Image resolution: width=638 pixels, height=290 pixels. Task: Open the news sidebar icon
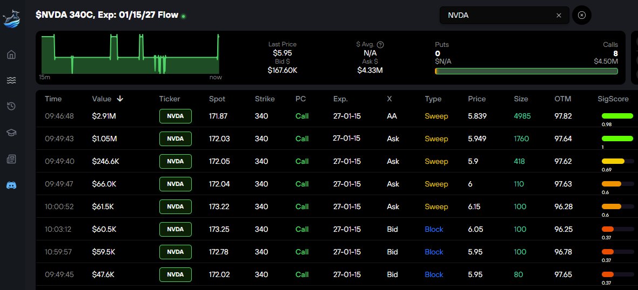(x=11, y=159)
